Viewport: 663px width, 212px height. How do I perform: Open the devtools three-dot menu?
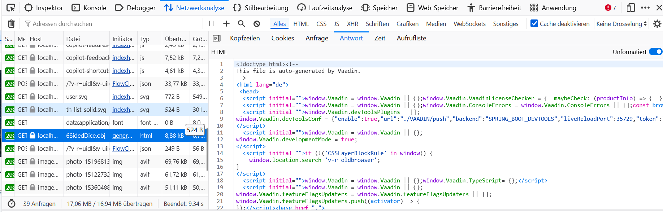click(645, 8)
